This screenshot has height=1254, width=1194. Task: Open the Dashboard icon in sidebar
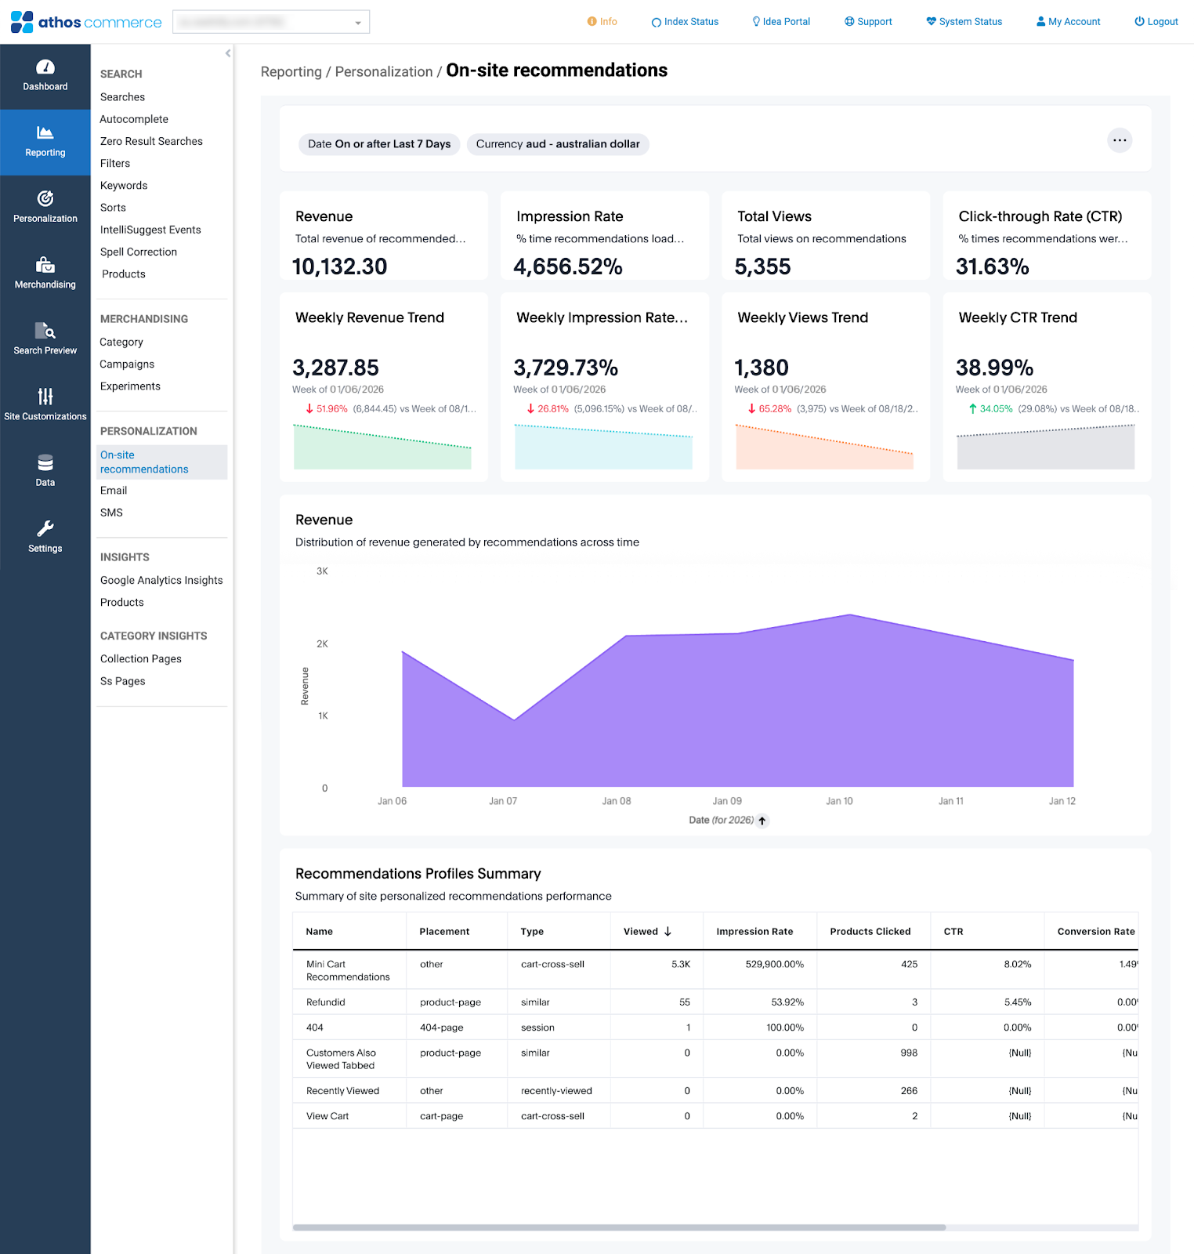pos(45,67)
